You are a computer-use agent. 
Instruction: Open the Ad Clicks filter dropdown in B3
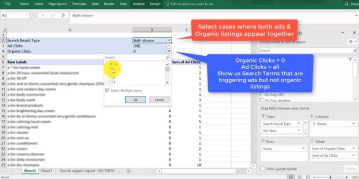click(169, 46)
